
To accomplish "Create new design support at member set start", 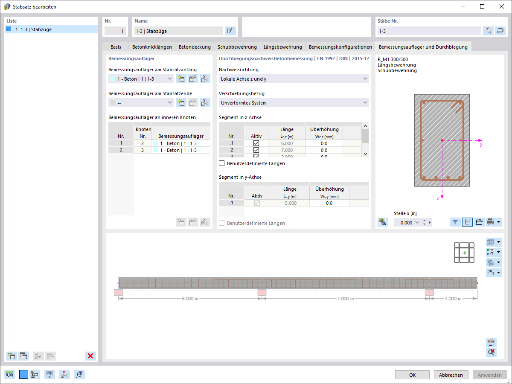I will point(181,79).
